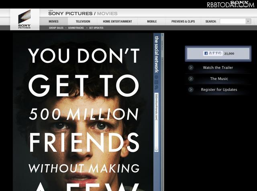257x191 pixels.
Task: Click the 21,000 recommend count
Action: click(x=229, y=54)
